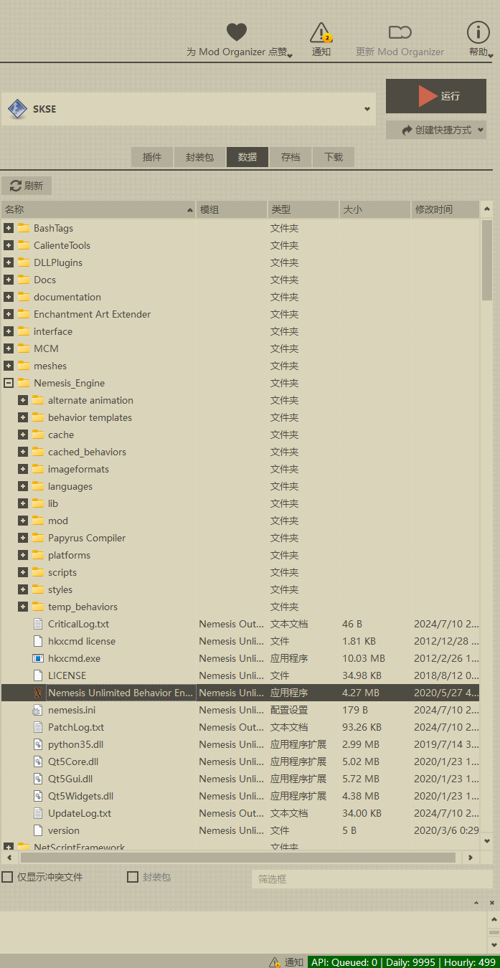Open the help info circle icon
This screenshot has height=968, width=500.
point(478,32)
